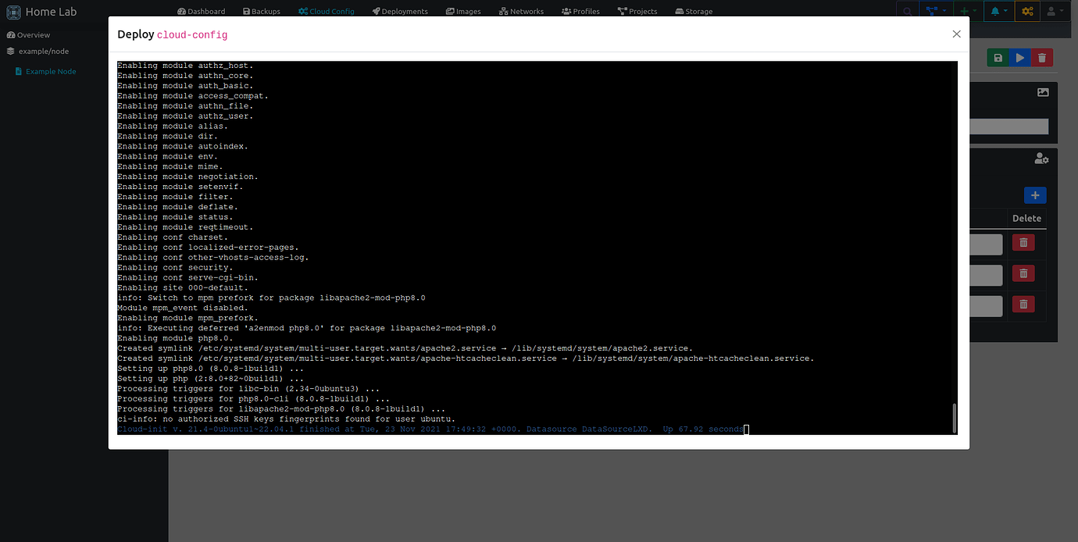This screenshot has width=1078, height=542.
Task: Close the Deploy cloud-config dialog
Action: tap(956, 34)
